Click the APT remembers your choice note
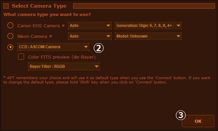 106,80
